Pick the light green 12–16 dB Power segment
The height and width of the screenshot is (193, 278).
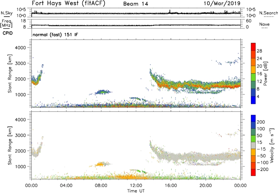coord(253,77)
